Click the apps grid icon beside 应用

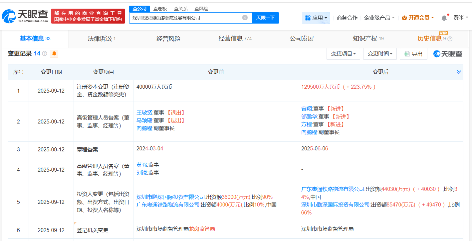click(308, 18)
